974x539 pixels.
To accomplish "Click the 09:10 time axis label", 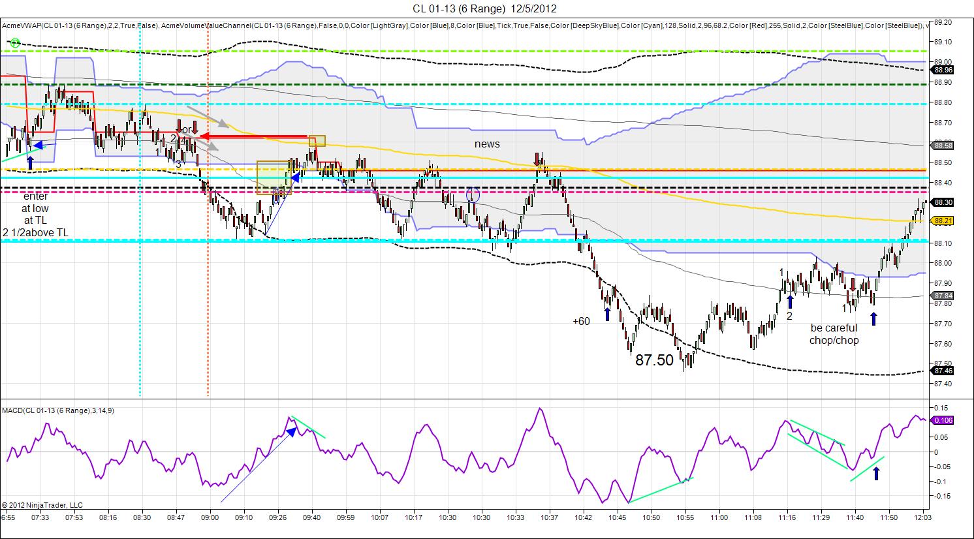I will click(x=243, y=517).
